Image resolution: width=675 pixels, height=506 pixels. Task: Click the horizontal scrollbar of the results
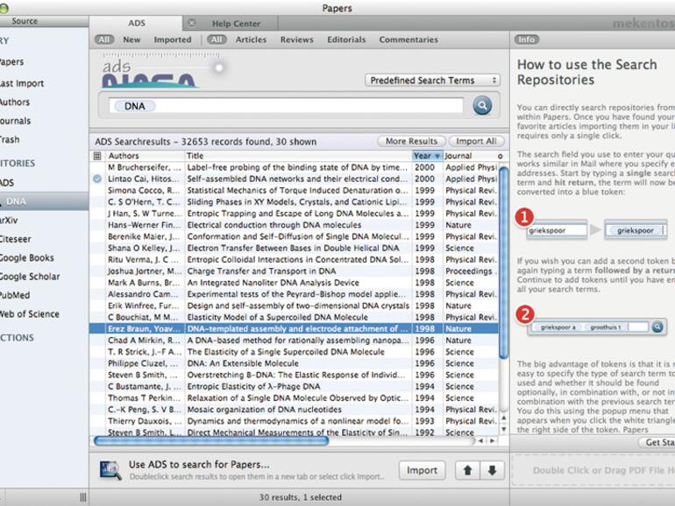(x=211, y=440)
